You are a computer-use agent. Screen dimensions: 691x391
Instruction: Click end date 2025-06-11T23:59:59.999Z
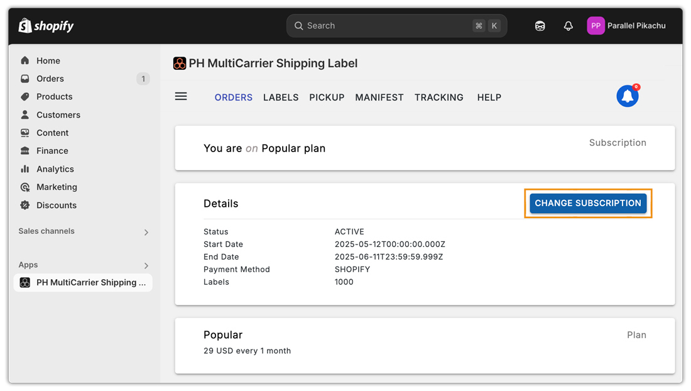pos(389,257)
